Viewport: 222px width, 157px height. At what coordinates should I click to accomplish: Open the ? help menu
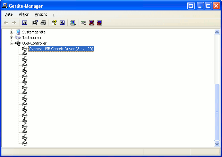click(53, 14)
